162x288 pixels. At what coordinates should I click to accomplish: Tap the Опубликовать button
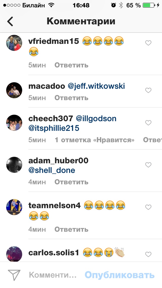[x=119, y=275]
